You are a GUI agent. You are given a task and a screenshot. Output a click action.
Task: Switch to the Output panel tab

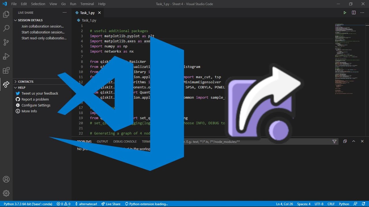[102, 141]
